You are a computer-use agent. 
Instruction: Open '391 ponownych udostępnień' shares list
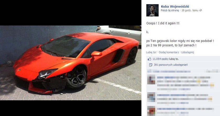click(x=171, y=65)
